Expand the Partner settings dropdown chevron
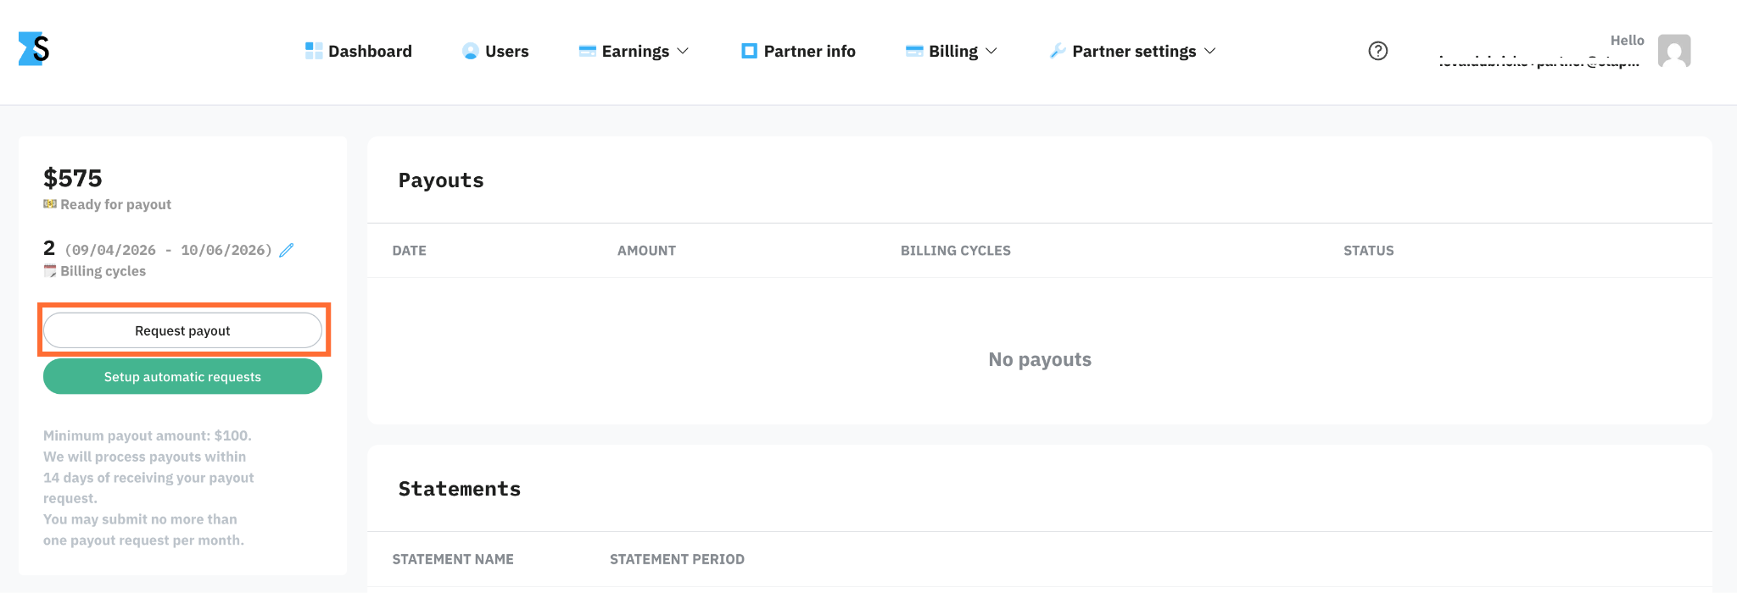Screen dimensions: 1737x593 coord(1210,51)
